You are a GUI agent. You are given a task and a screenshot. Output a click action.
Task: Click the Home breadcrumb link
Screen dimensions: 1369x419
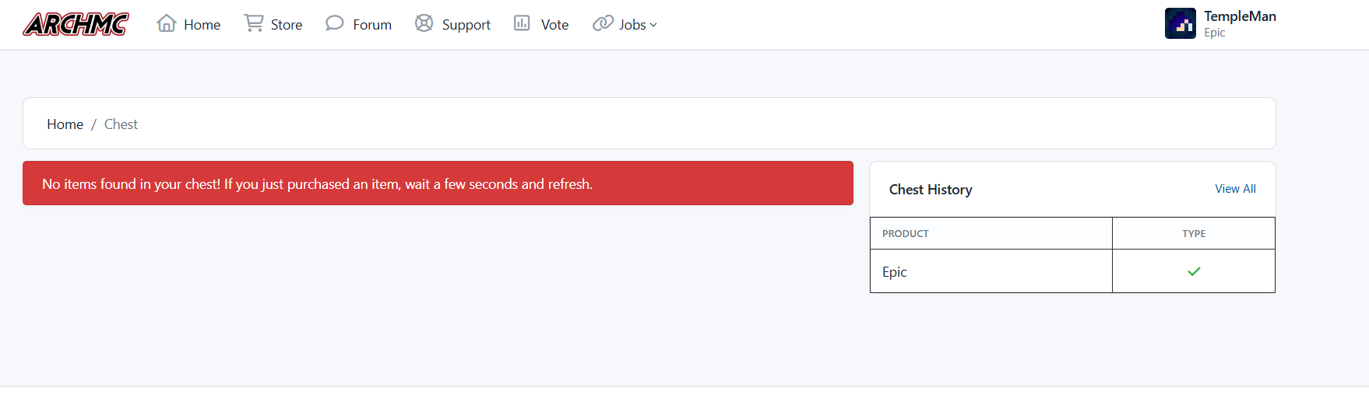(x=65, y=124)
